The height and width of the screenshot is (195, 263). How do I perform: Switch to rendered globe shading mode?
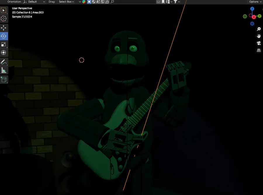[x=103, y=2]
